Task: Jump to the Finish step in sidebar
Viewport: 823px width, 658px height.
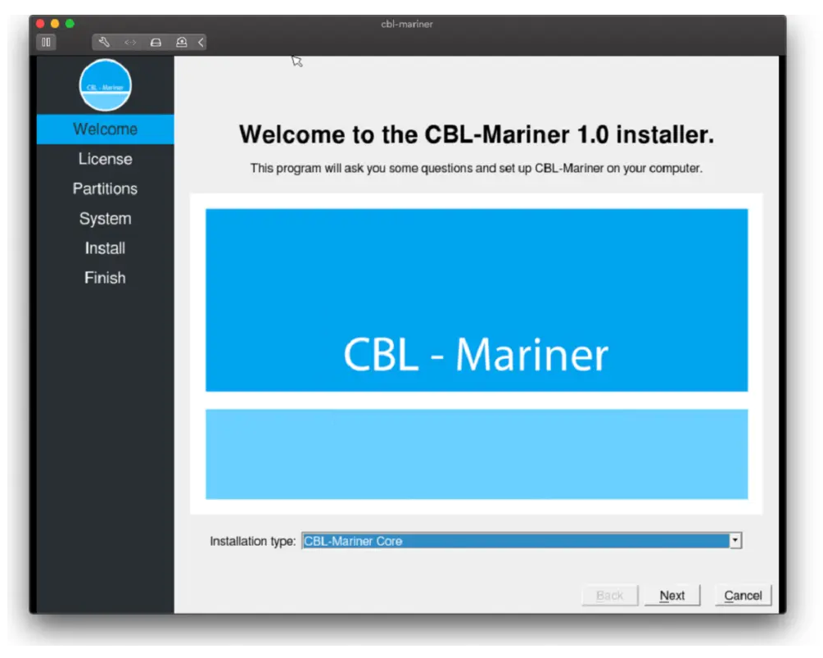Action: [105, 278]
